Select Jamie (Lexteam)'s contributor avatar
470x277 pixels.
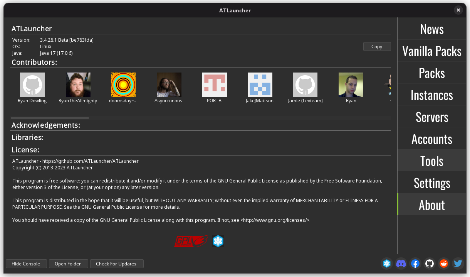pos(305,85)
